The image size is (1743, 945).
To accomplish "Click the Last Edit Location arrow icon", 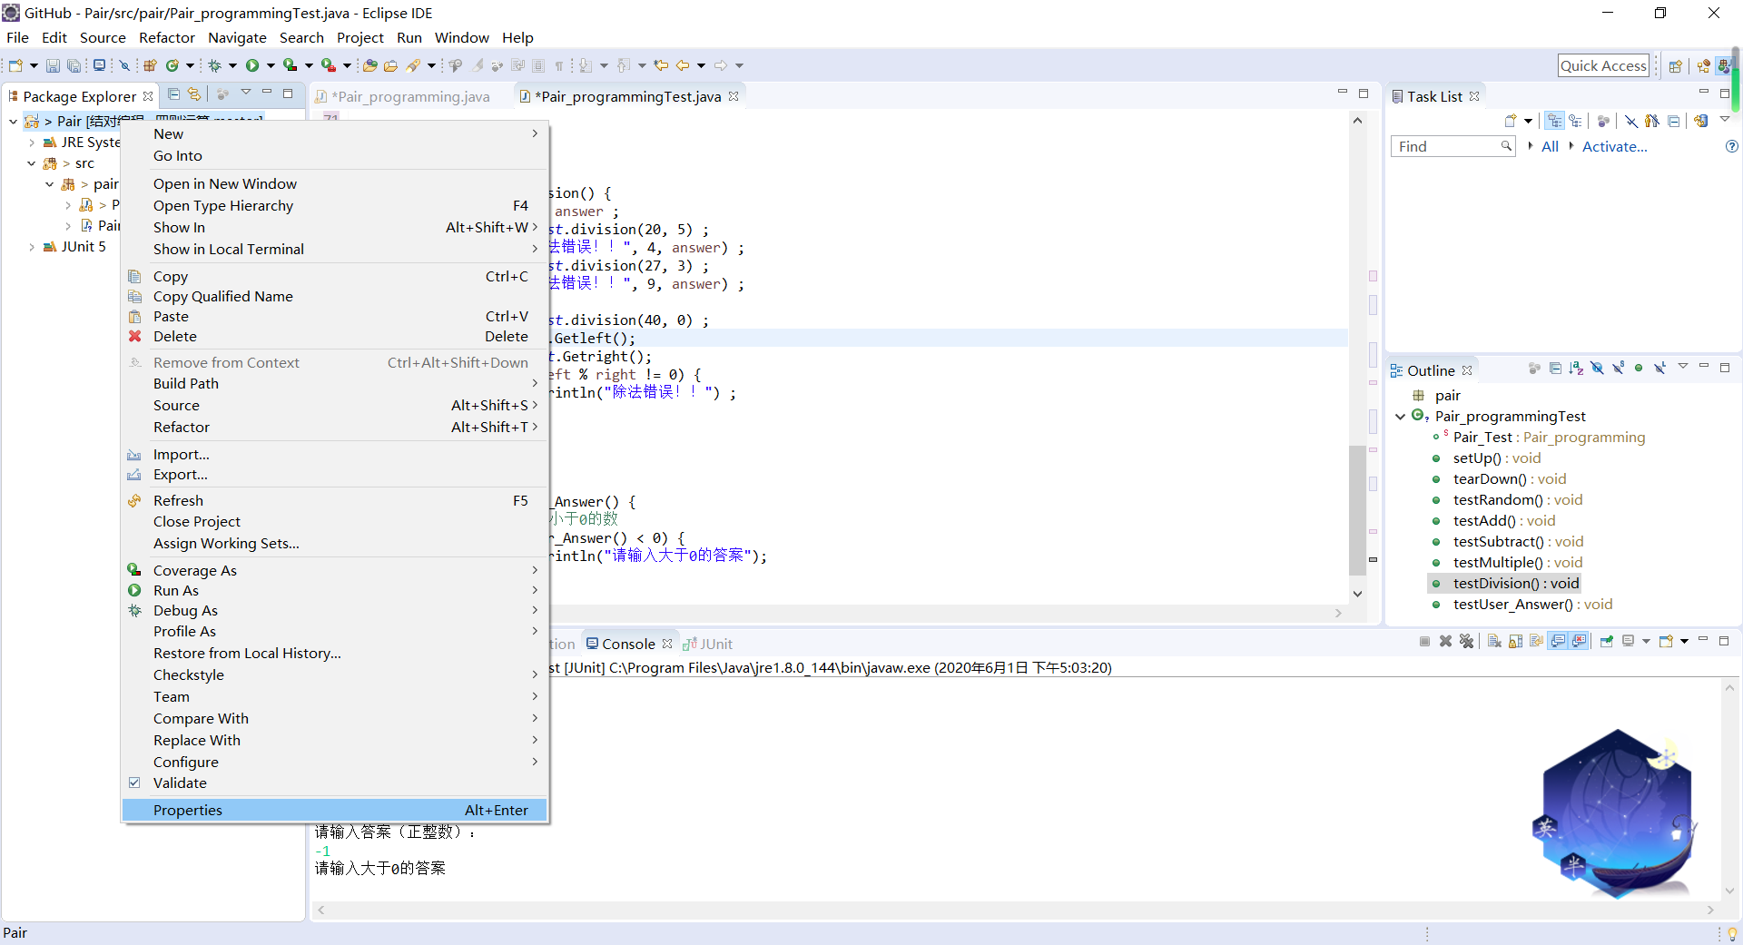I will tap(661, 65).
